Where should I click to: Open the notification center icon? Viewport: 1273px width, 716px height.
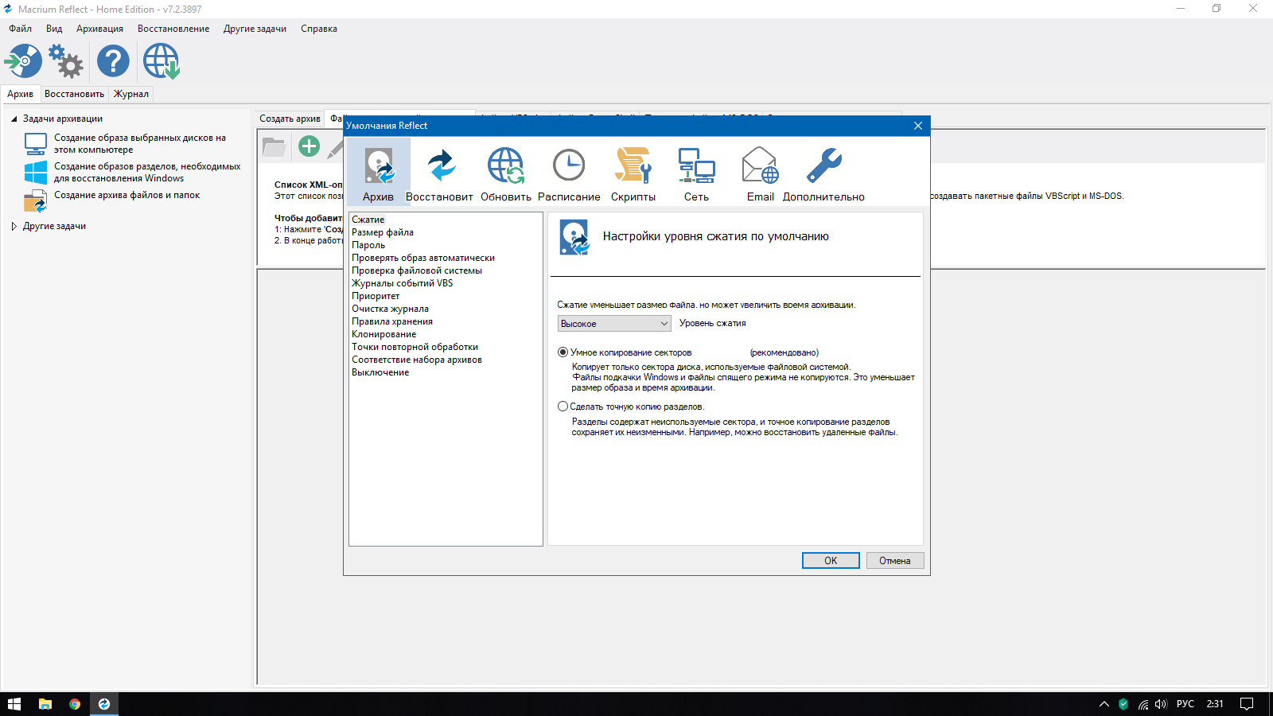point(1247,704)
